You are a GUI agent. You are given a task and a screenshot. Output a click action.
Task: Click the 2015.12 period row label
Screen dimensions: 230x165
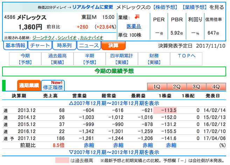(27, 124)
